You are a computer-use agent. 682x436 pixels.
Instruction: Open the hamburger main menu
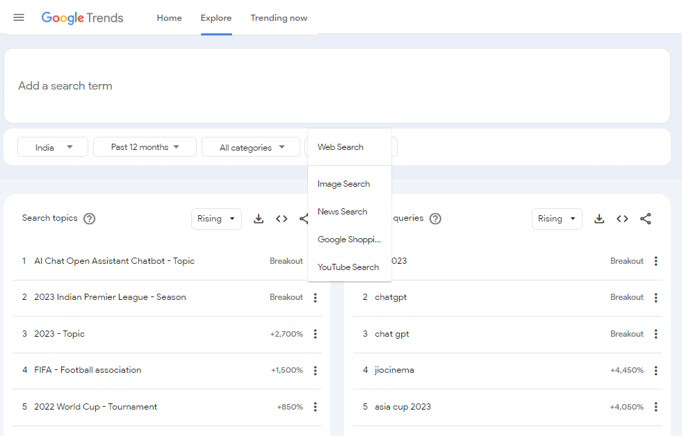click(x=19, y=17)
